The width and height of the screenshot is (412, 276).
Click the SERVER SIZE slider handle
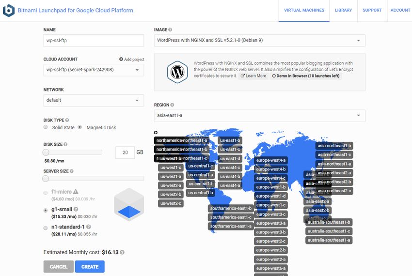pos(46,179)
